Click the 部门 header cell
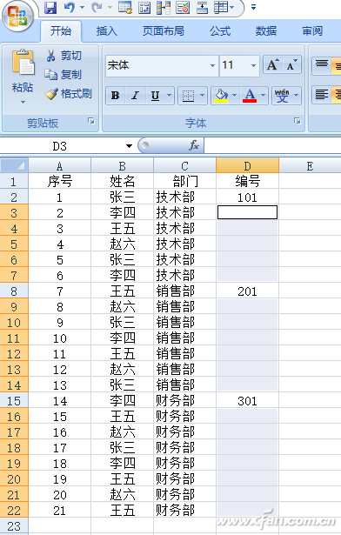 [x=184, y=181]
